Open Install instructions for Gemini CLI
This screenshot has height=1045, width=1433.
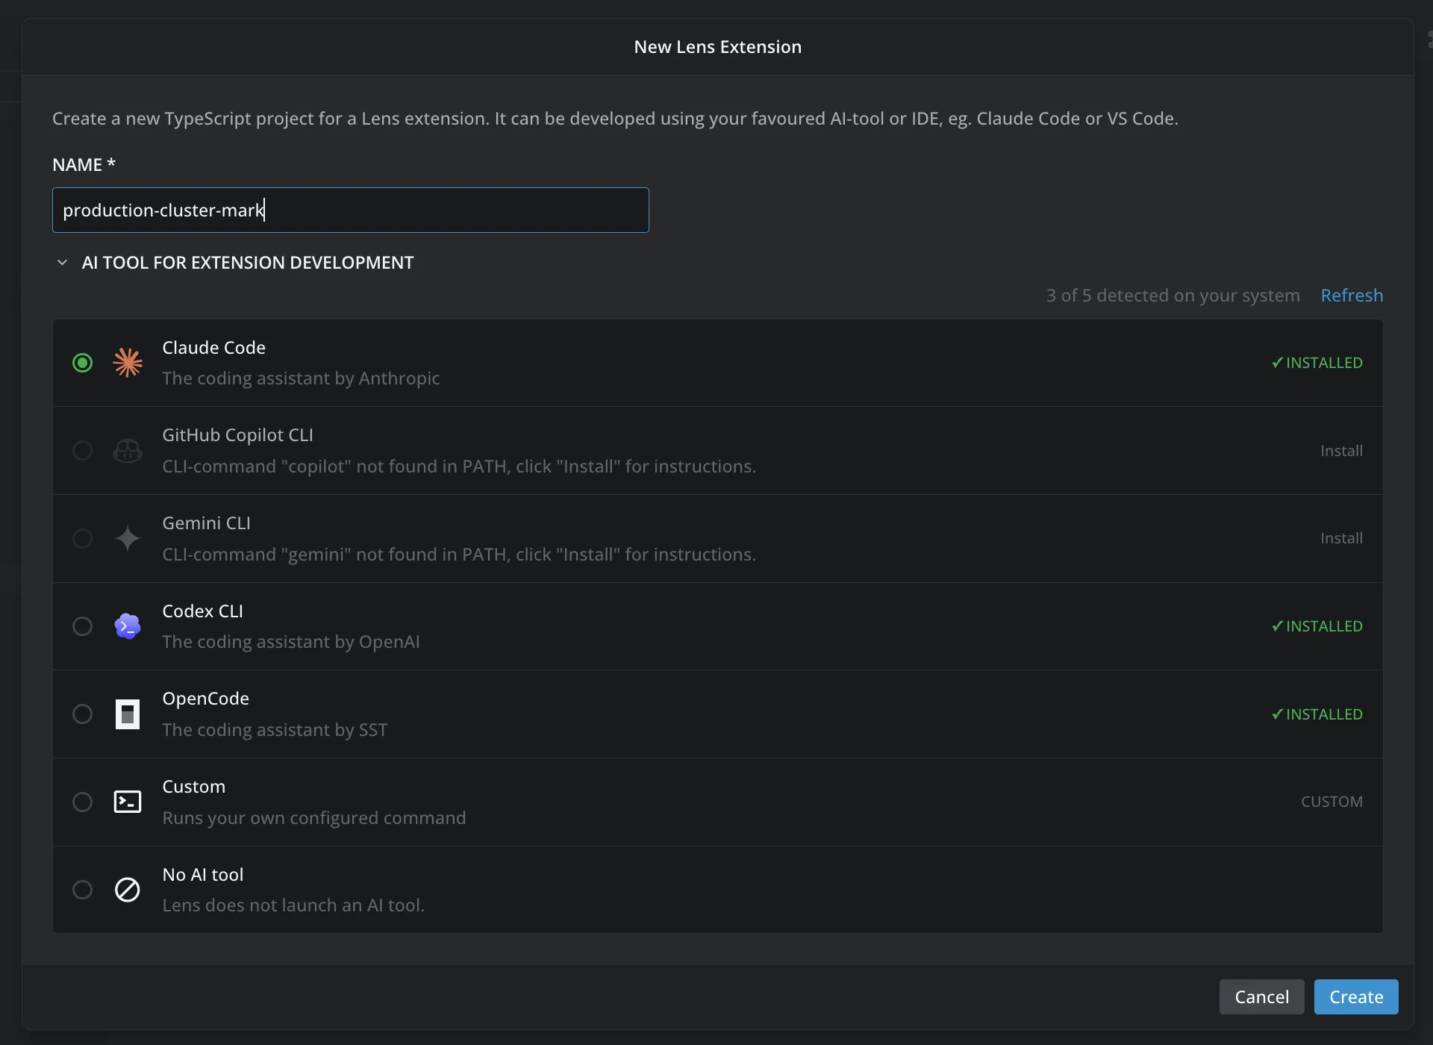tap(1341, 538)
